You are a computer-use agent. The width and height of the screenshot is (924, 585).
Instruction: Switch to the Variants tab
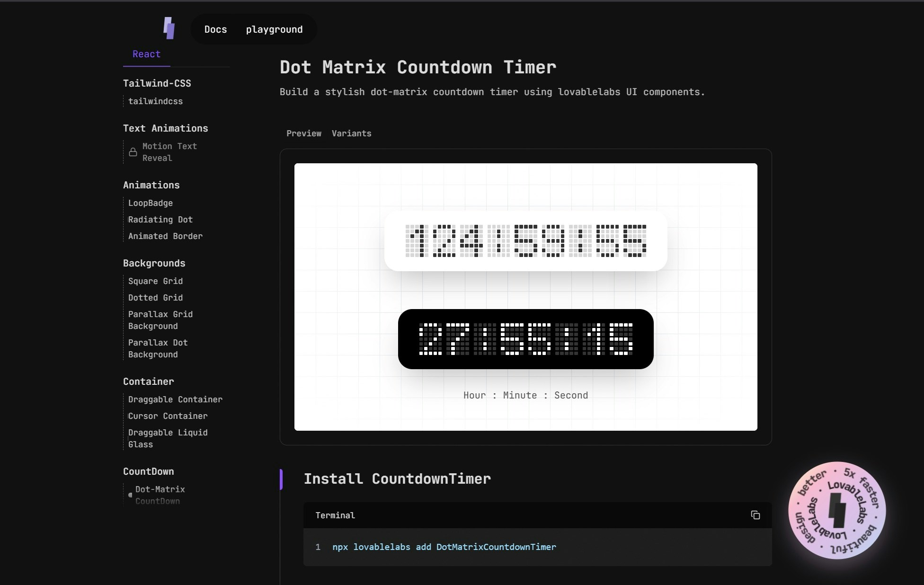[351, 133]
